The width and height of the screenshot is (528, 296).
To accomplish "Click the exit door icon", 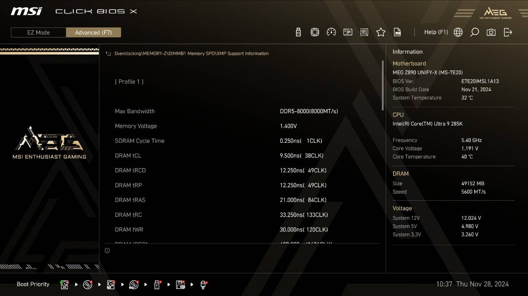I will 508,32.
